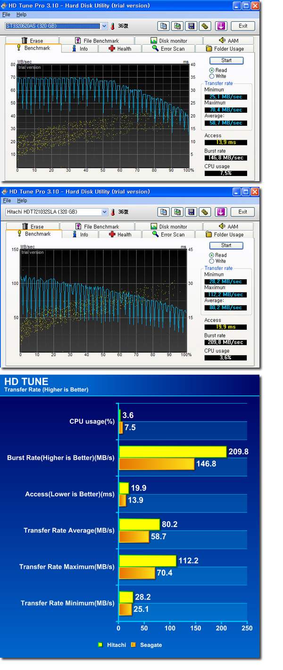This screenshot has width=283, height=670.
Task: Open Error Scan tab in Hitachi HDT721032SLA window
Action: [x=168, y=234]
